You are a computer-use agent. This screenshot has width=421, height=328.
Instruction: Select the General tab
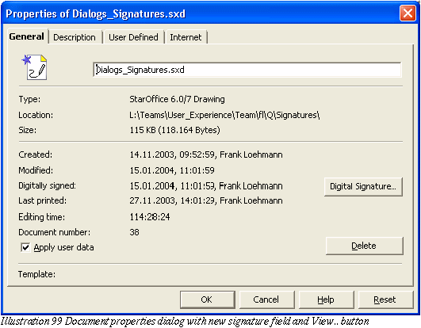pyautogui.click(x=26, y=36)
